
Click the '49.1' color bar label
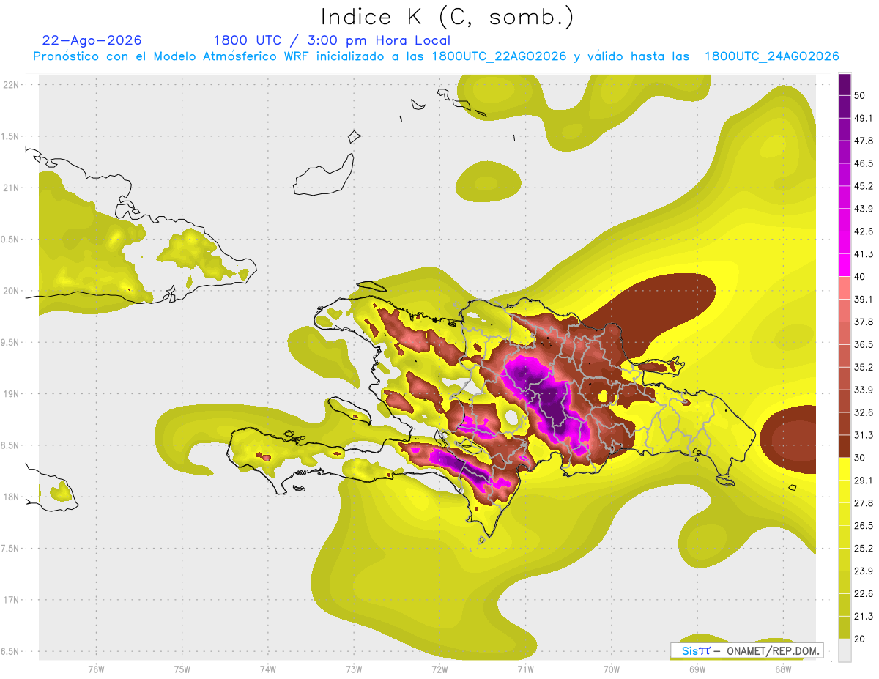(864, 118)
